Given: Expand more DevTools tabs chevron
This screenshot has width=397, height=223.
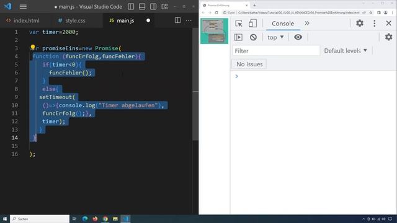Looking at the screenshot, I should click(x=307, y=24).
